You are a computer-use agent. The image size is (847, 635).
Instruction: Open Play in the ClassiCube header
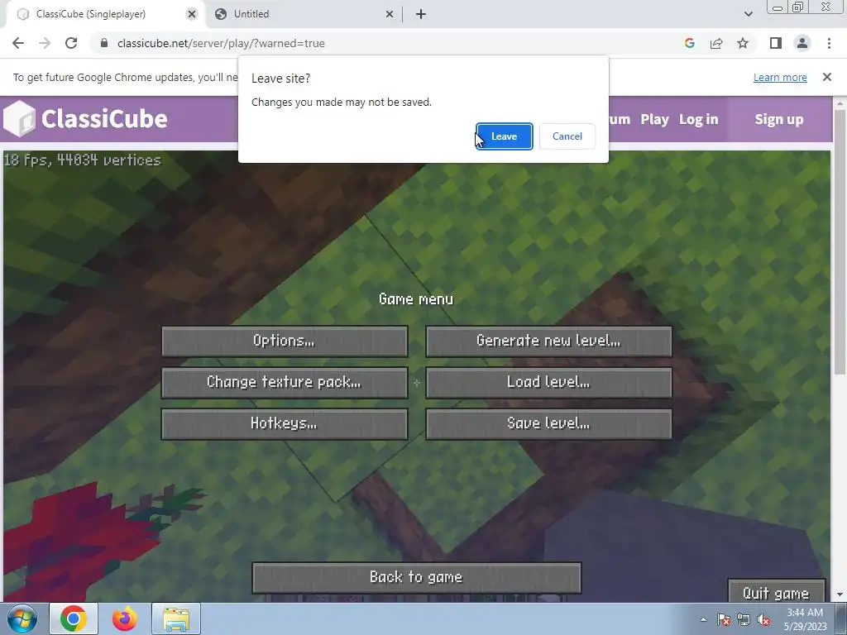(x=654, y=119)
